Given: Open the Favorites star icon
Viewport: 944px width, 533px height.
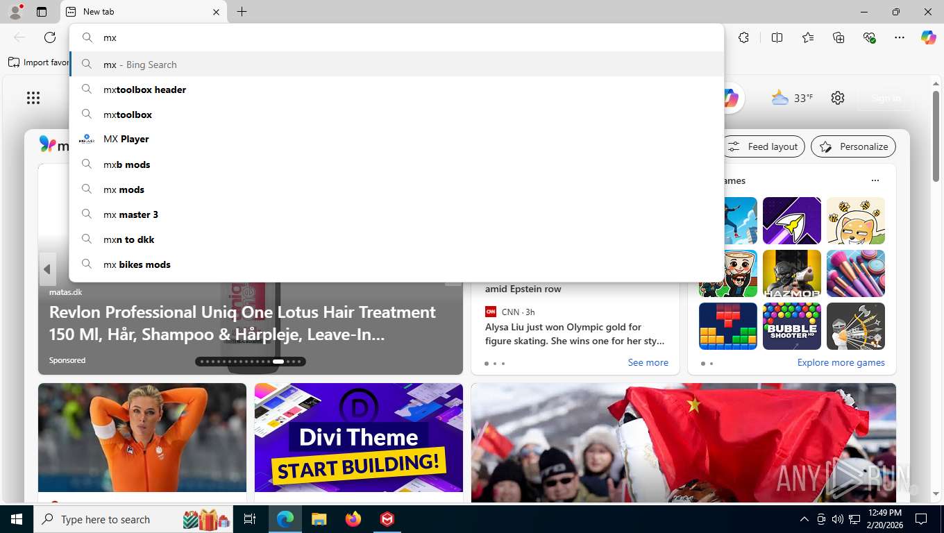Looking at the screenshot, I should [x=808, y=37].
